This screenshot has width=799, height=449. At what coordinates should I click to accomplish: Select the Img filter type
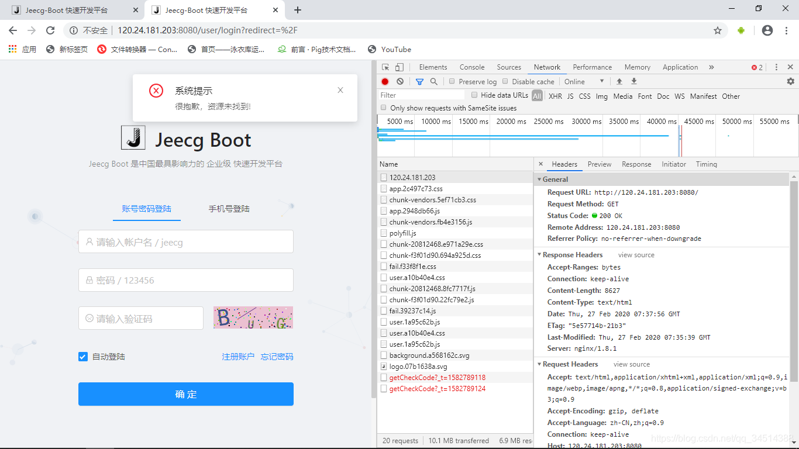click(602, 96)
